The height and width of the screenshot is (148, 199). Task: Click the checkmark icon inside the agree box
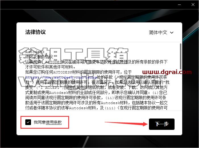[28, 122]
